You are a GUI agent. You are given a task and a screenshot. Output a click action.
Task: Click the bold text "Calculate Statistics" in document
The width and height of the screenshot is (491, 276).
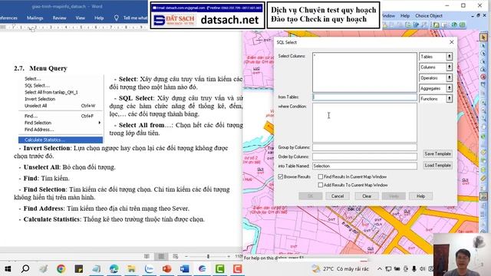click(x=51, y=219)
